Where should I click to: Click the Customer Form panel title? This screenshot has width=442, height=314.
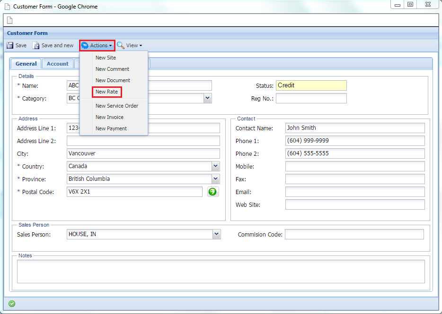click(x=27, y=33)
